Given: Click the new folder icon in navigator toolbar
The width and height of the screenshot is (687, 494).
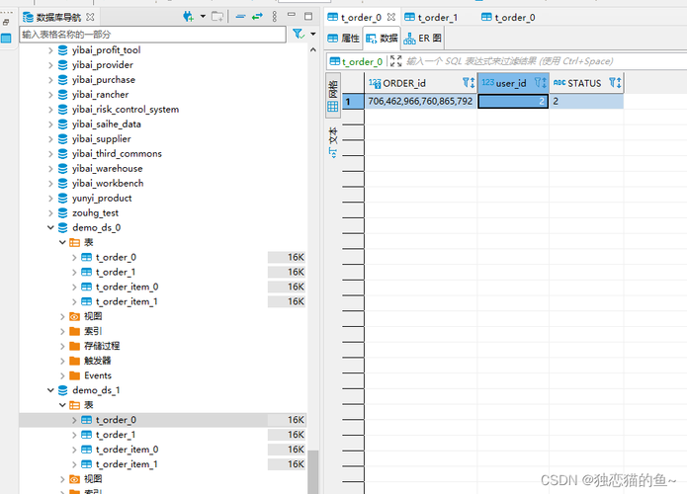Looking at the screenshot, I should click(x=217, y=17).
